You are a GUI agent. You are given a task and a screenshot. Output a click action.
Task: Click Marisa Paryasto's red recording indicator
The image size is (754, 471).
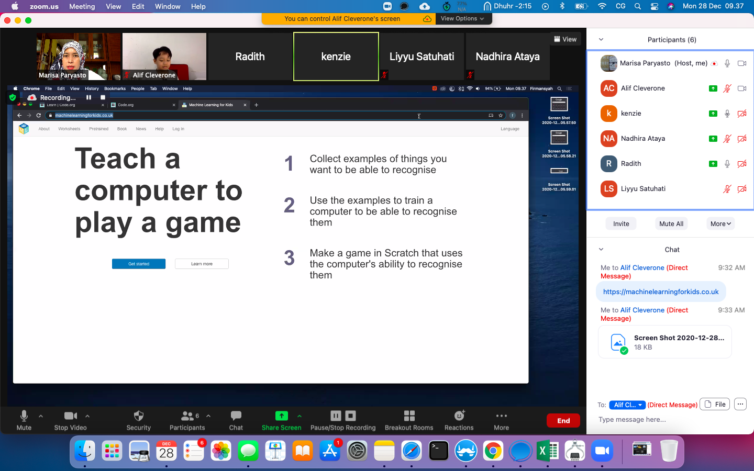pyautogui.click(x=714, y=63)
